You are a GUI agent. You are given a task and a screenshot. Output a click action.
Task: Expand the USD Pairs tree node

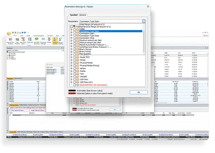point(71,79)
